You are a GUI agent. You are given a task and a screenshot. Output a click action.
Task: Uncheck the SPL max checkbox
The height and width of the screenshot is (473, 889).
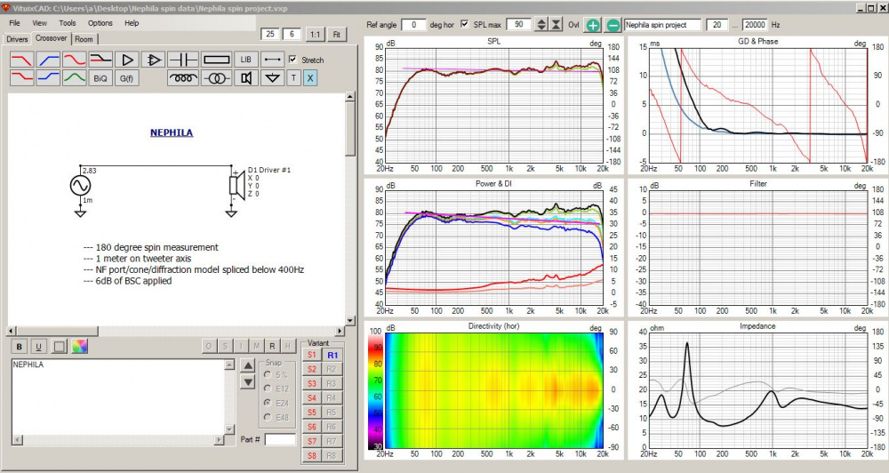[x=464, y=24]
